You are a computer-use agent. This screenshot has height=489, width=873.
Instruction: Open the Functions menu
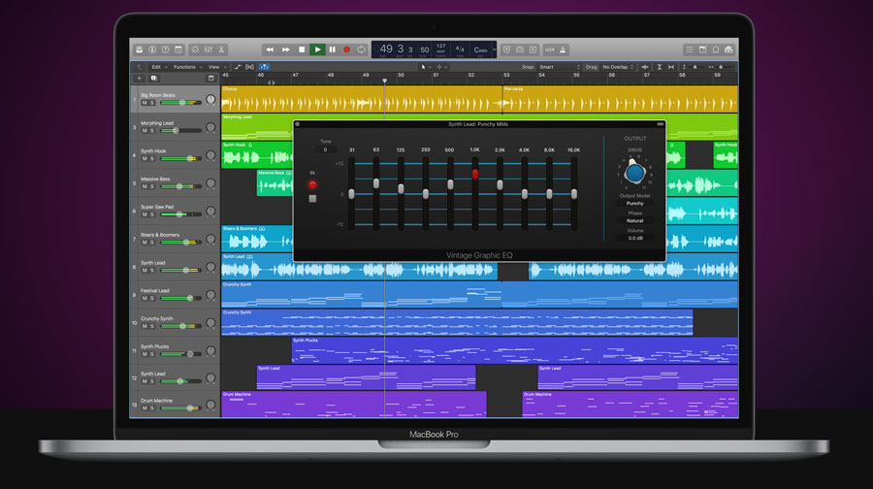pos(185,67)
